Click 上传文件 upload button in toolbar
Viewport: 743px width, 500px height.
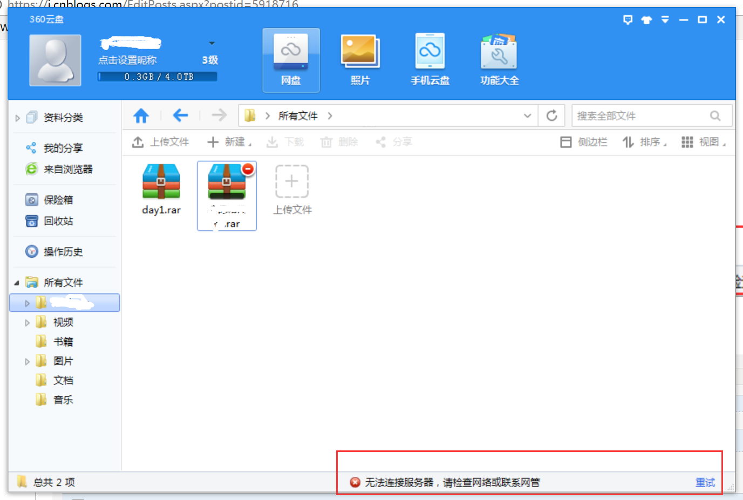coord(161,142)
